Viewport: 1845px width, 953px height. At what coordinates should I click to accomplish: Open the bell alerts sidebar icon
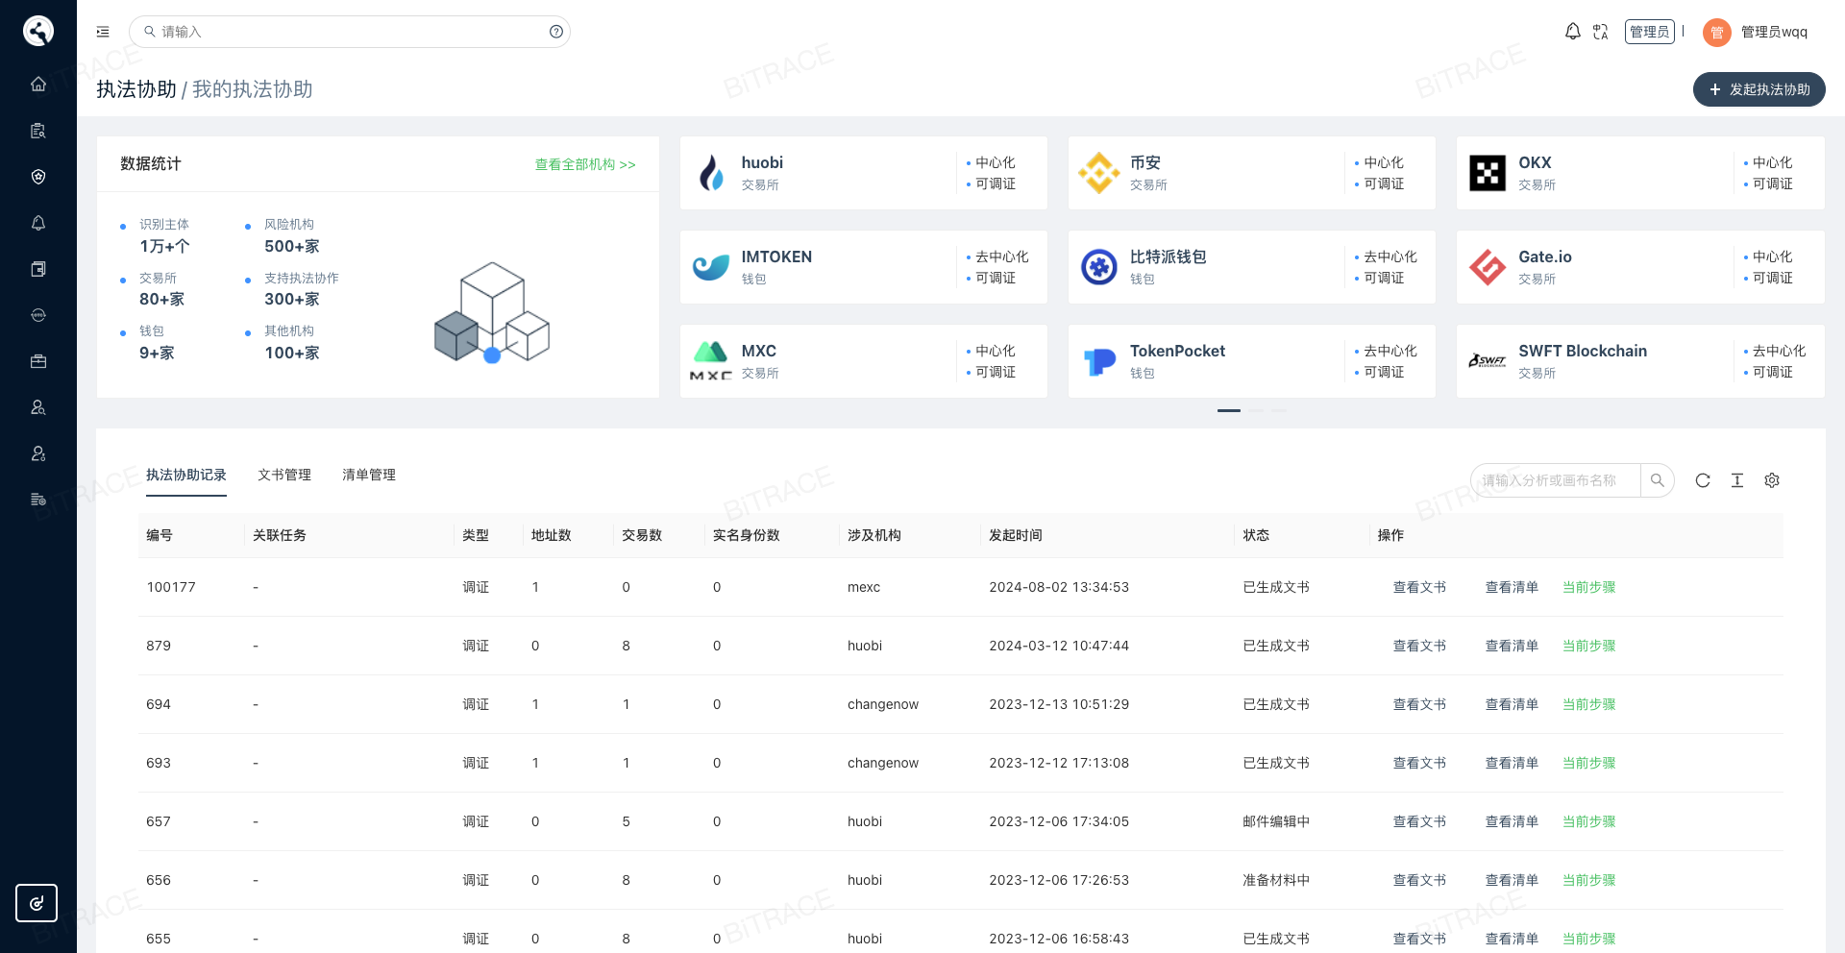(x=38, y=223)
